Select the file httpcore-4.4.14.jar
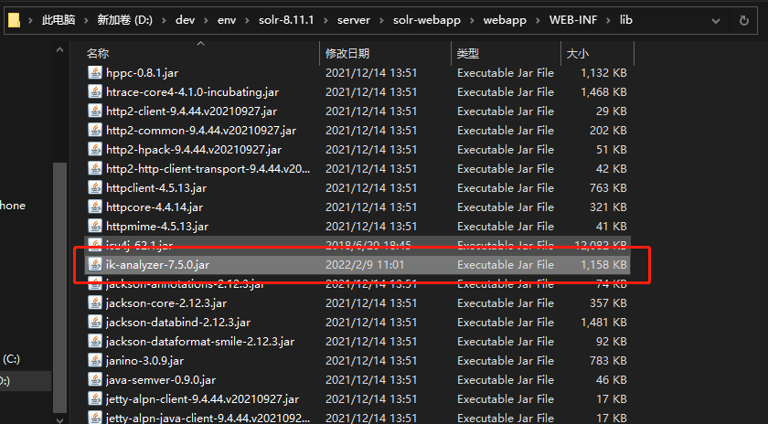Viewport: 768px width, 424px height. coord(155,207)
